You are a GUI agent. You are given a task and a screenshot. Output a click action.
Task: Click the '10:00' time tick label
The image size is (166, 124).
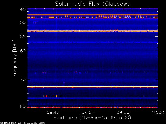click(x=158, y=112)
